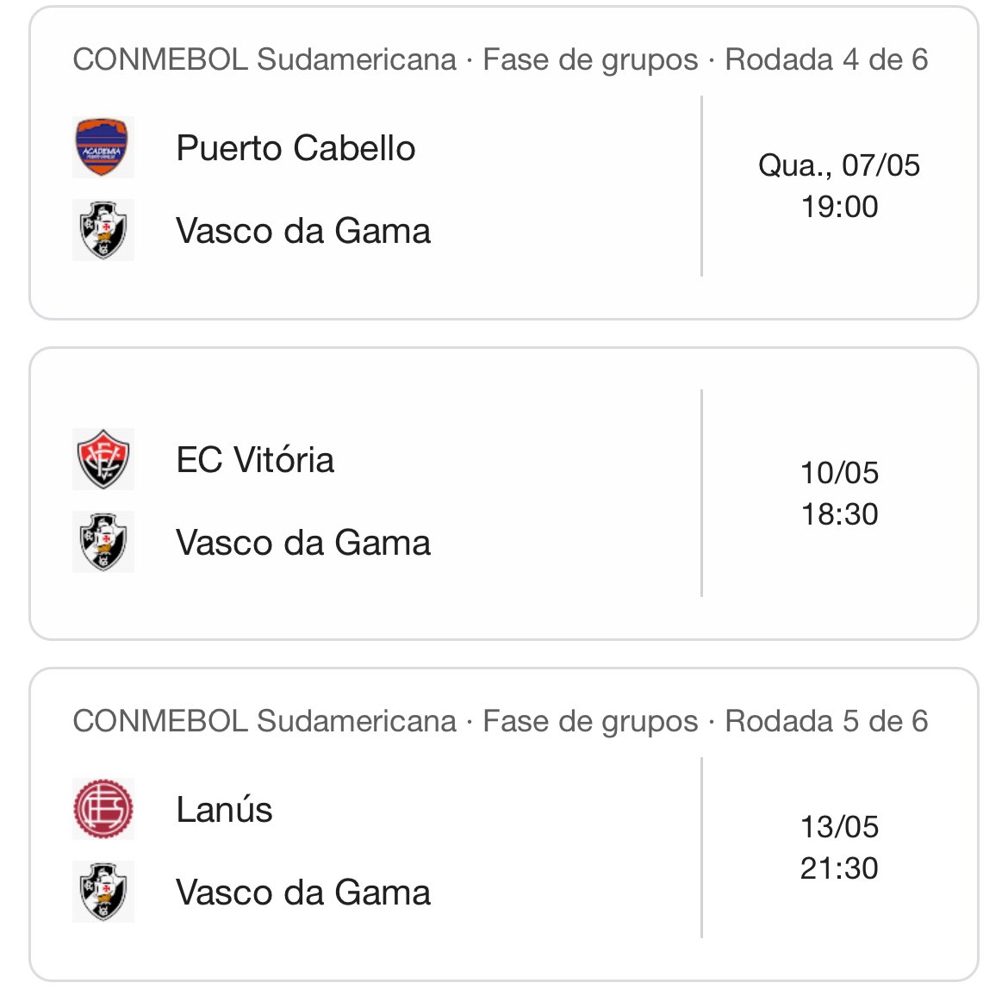The height and width of the screenshot is (989, 1008).
Task: Click the 13/05 match date
Action: (839, 826)
